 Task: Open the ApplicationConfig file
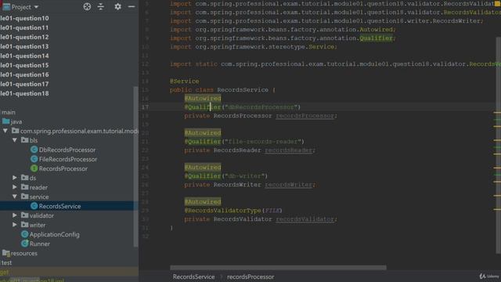coord(54,234)
